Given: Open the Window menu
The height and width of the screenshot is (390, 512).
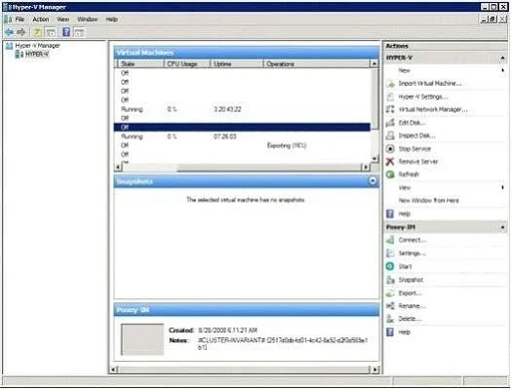Looking at the screenshot, I should coord(88,19).
